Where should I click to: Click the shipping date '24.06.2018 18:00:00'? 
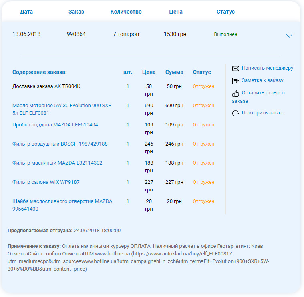(97, 230)
